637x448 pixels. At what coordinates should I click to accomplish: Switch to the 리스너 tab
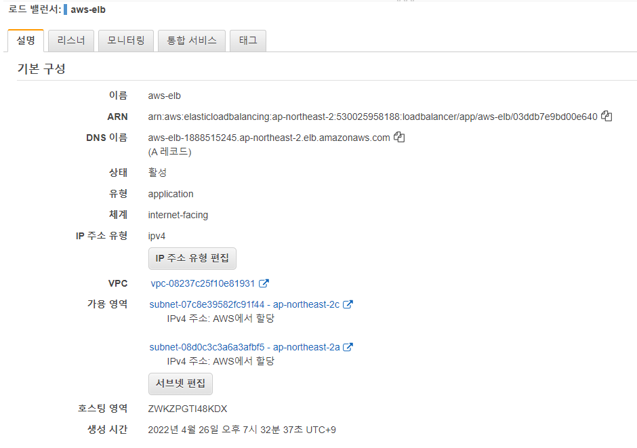click(71, 41)
